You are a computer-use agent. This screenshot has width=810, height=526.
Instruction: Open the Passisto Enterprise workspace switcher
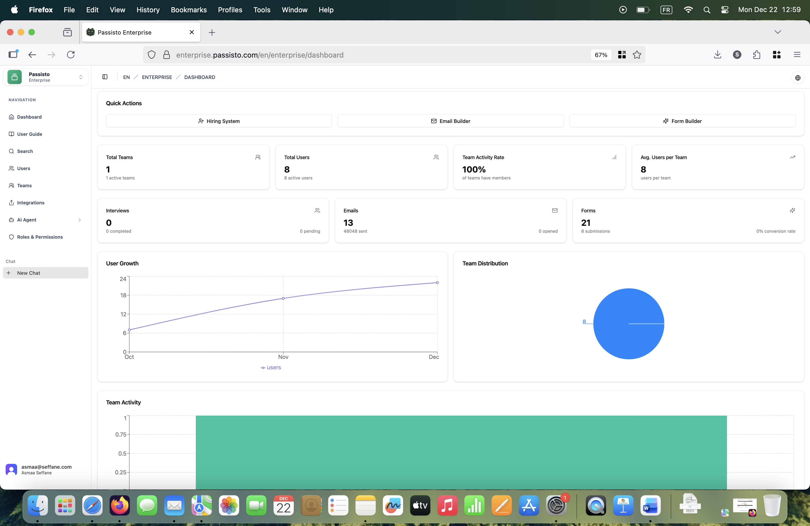(x=46, y=77)
